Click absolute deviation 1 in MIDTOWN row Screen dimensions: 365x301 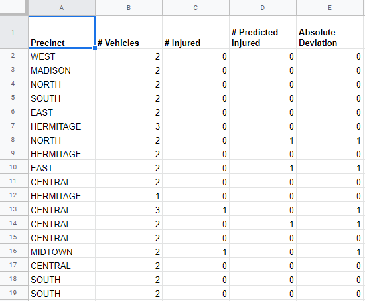[330, 251]
